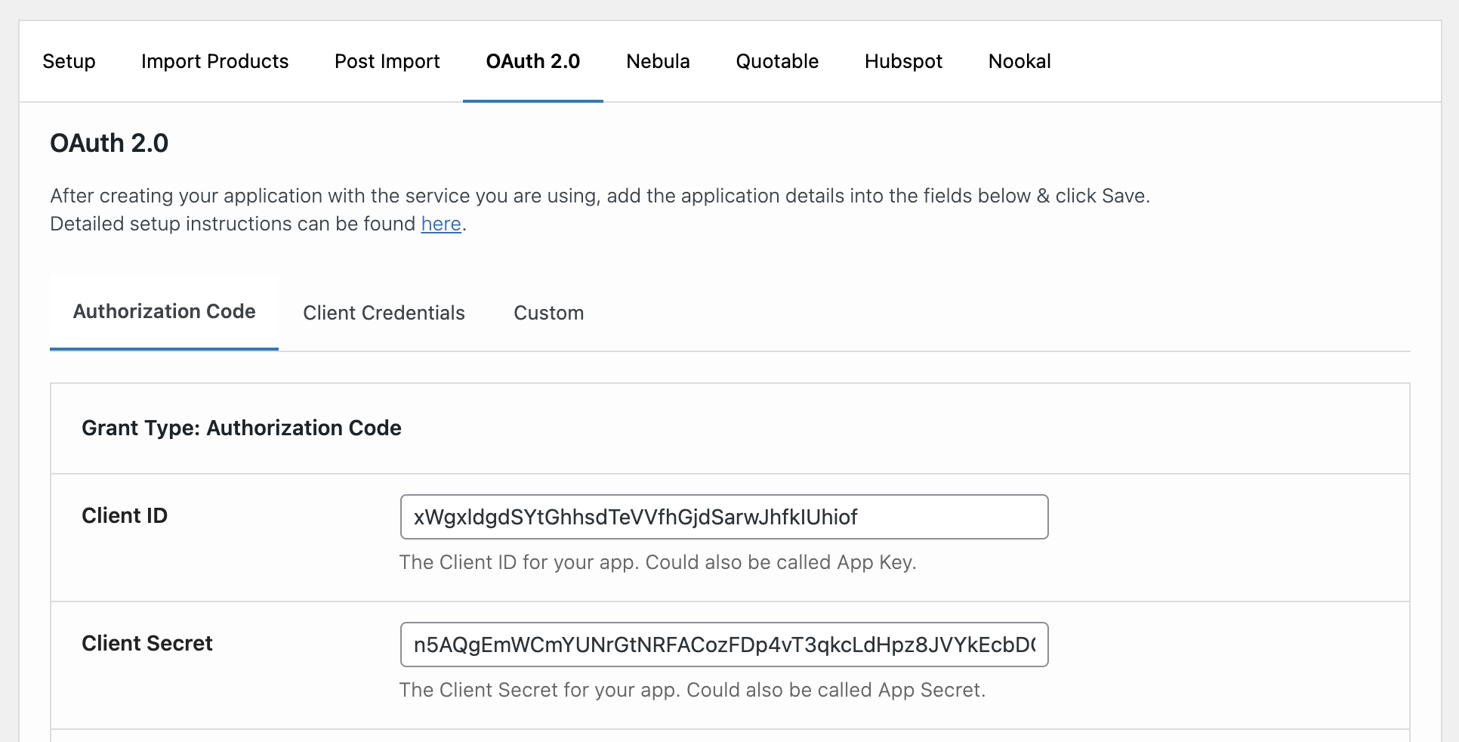Switch to Client Credentials grant tab
Screen dimensions: 1459x742
pos(384,313)
